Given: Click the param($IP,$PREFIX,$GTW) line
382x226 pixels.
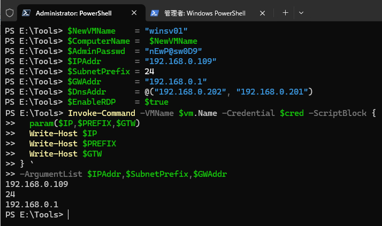Looking at the screenshot, I should tap(85, 123).
